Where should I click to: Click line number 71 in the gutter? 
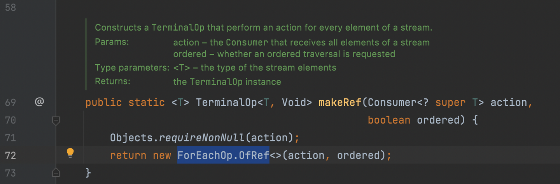click(10, 138)
